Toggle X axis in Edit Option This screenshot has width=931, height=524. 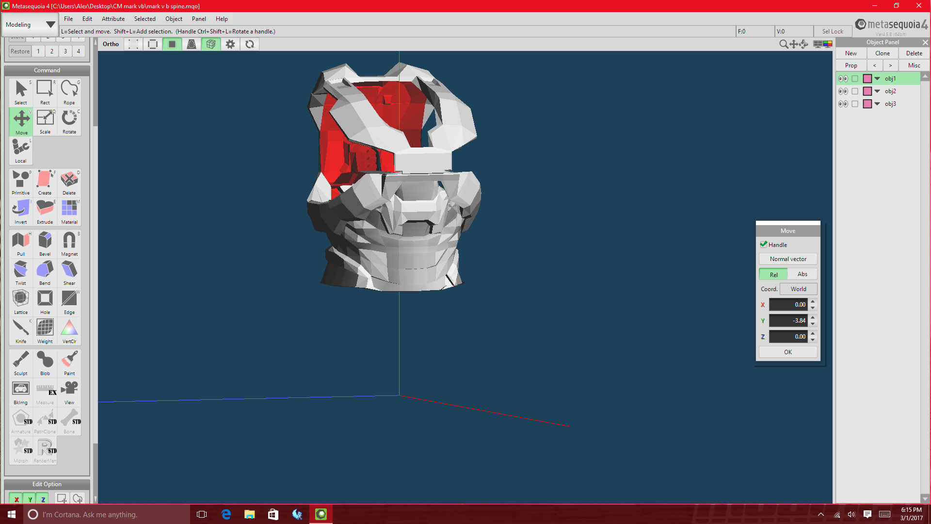click(16, 499)
